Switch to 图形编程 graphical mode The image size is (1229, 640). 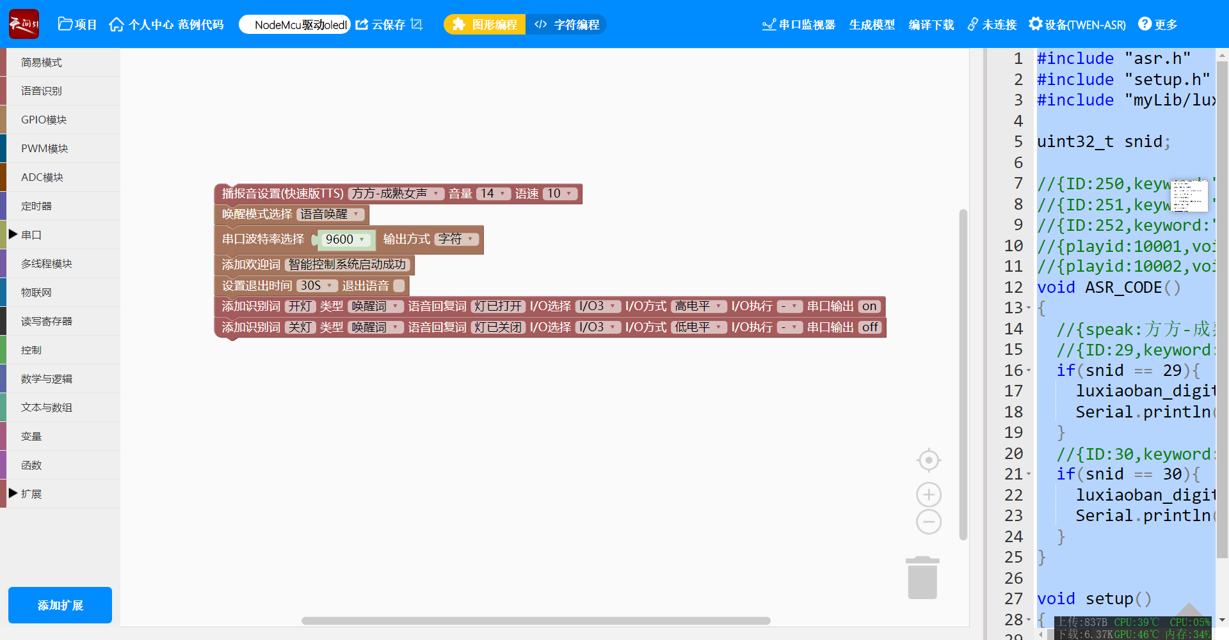coord(485,24)
